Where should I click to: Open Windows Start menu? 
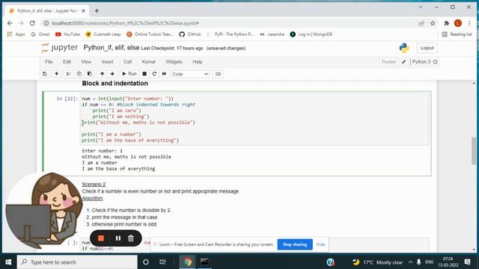pos(8,262)
